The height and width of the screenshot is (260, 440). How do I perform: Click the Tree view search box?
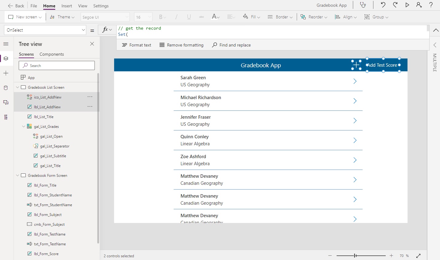click(56, 65)
